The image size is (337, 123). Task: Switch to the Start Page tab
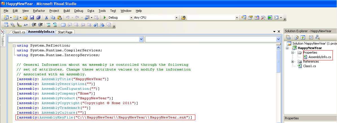[65, 32]
